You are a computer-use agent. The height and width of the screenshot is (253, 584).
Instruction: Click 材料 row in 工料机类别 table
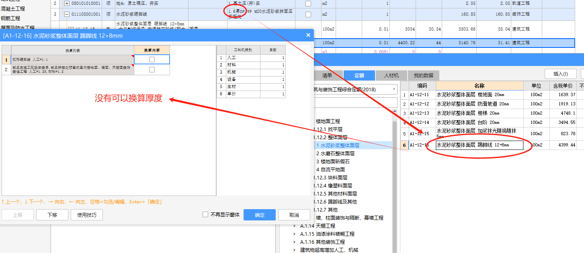point(252,65)
